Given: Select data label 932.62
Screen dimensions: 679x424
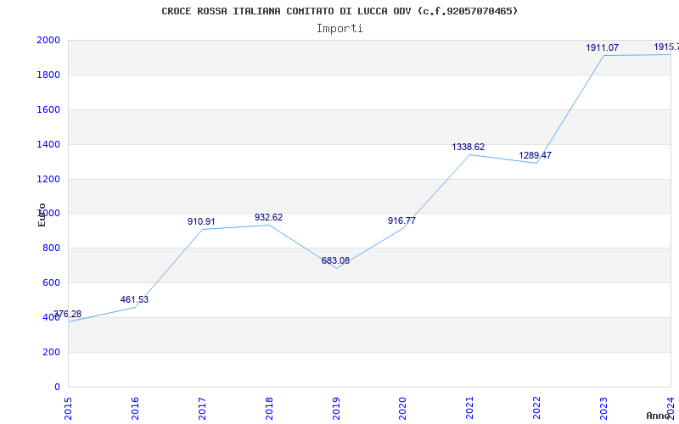Looking at the screenshot, I should click(x=268, y=217).
